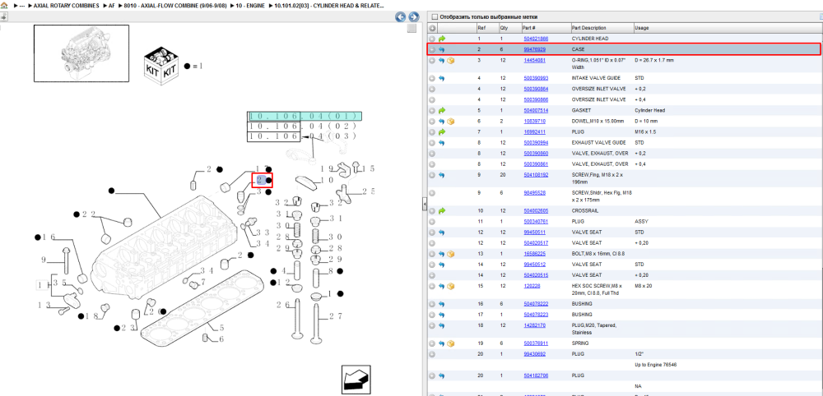Toggle gray circle marker for PLUG ASSY row
The image size is (823, 396).
432,222
